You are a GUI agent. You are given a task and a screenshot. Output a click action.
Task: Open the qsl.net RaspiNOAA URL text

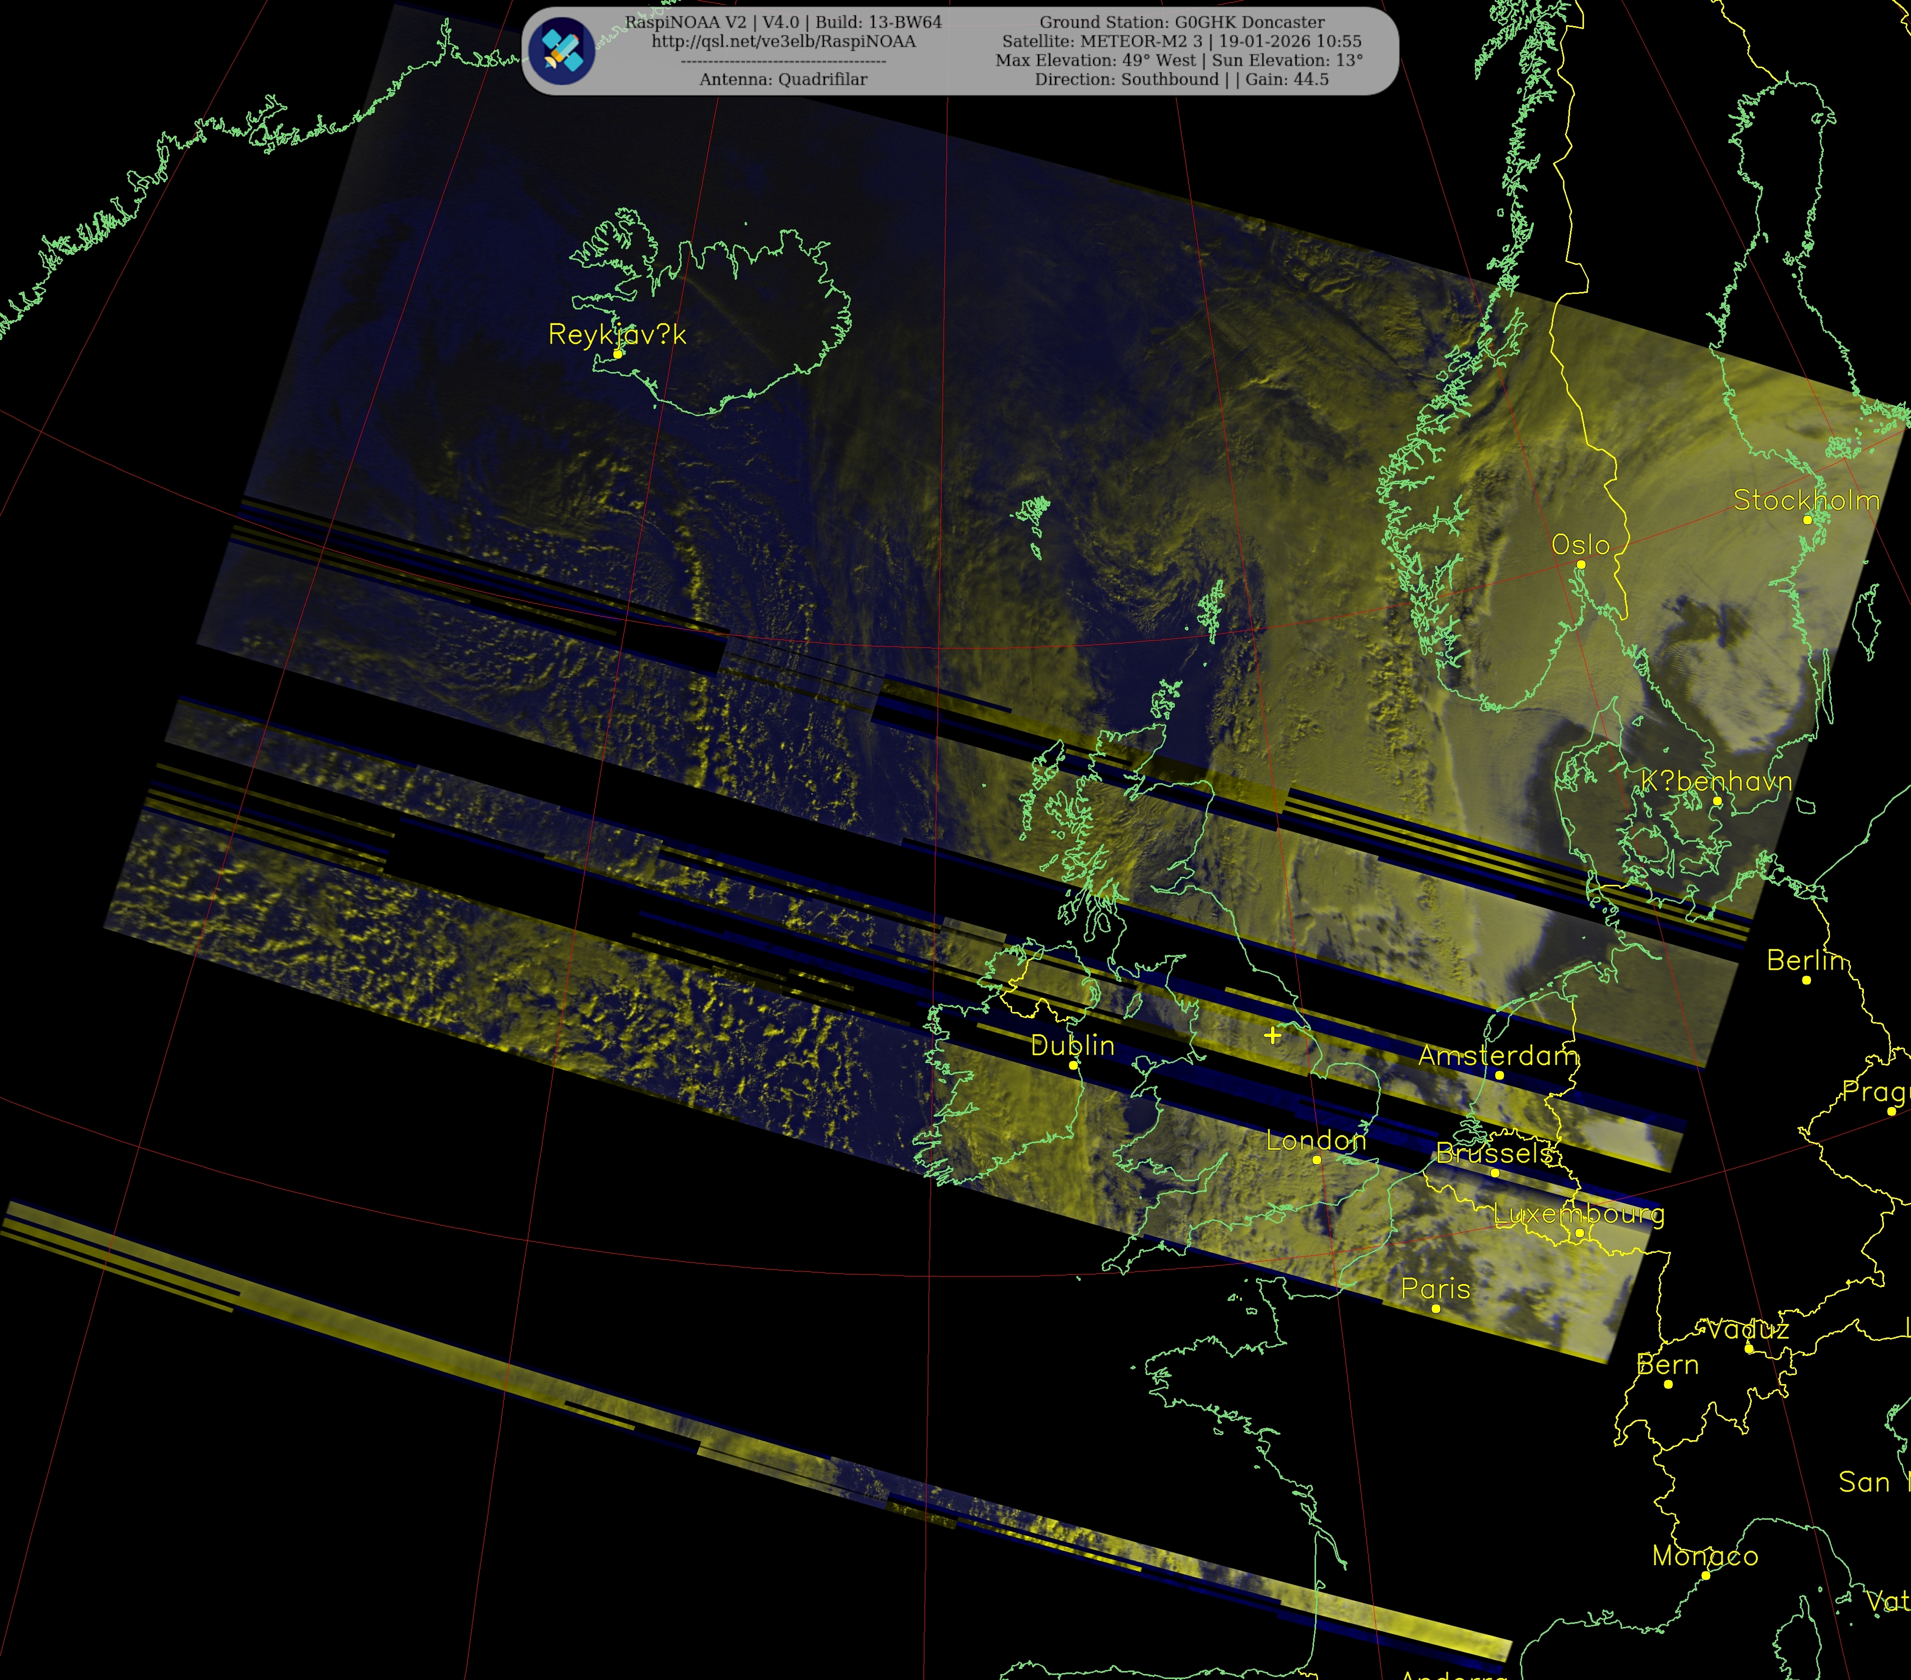pos(783,41)
